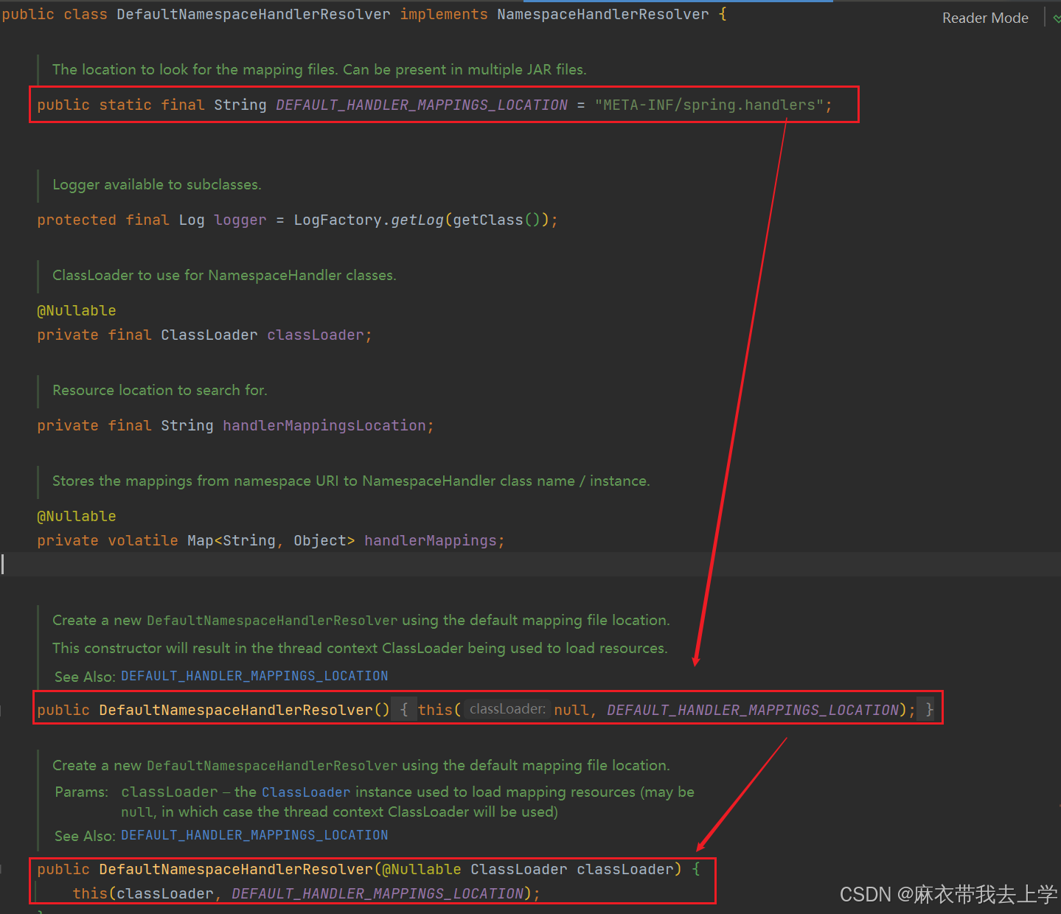Follow the blue ClassLoader link in Params doc
The image size is (1061, 914).
pyautogui.click(x=306, y=792)
